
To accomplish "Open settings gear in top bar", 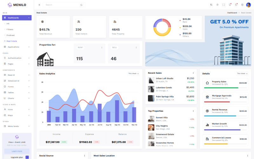I will click(x=242, y=5).
